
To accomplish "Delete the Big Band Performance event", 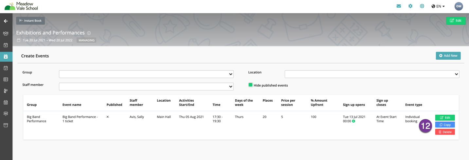I will click(445, 132).
